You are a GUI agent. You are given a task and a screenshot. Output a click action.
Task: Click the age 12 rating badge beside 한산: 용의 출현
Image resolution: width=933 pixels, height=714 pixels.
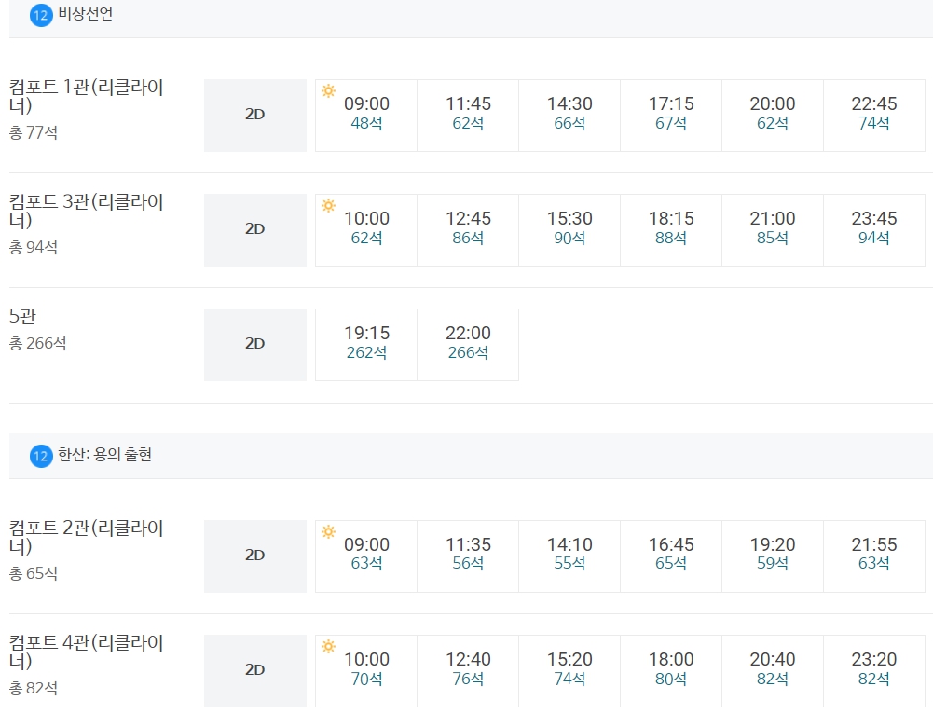[x=41, y=457]
